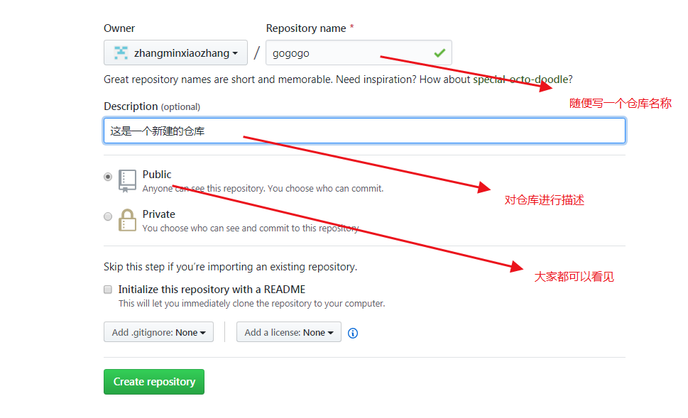The image size is (688, 418).
Task: Click the 'Private' label text
Action: 158,214
